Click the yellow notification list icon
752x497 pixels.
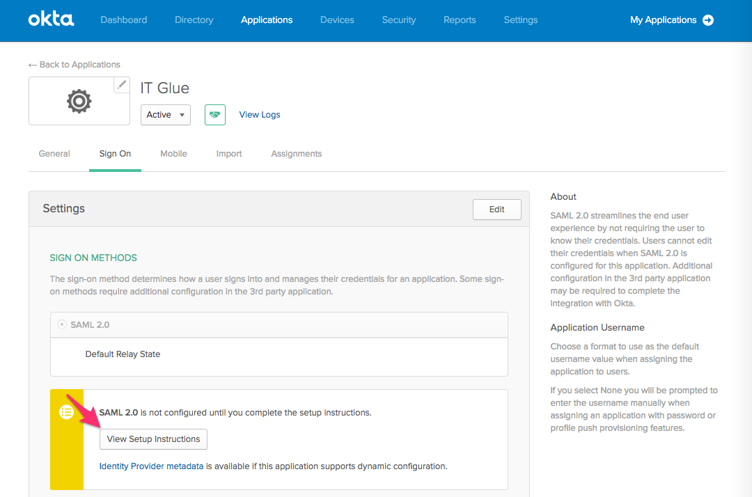tap(66, 412)
